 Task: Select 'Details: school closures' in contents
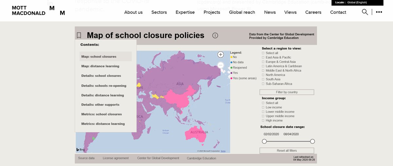coord(101,76)
